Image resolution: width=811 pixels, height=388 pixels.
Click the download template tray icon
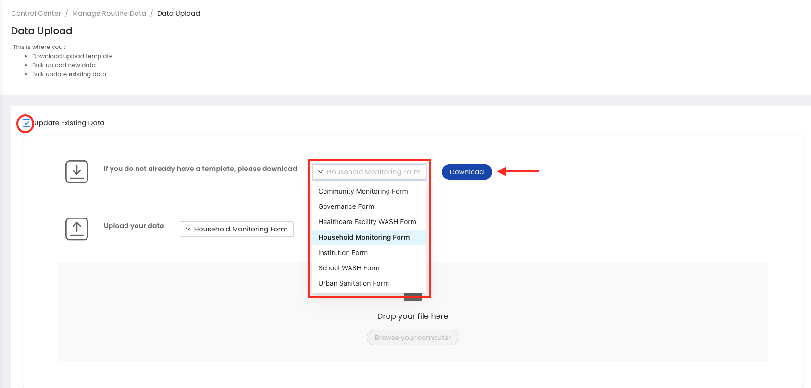(x=76, y=171)
